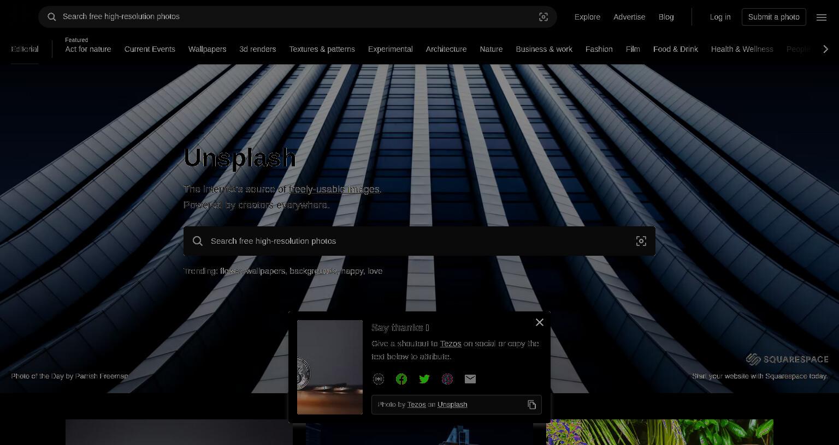Open the Act for nature featured topic
Screen dimensions: 839x445
pos(88,49)
